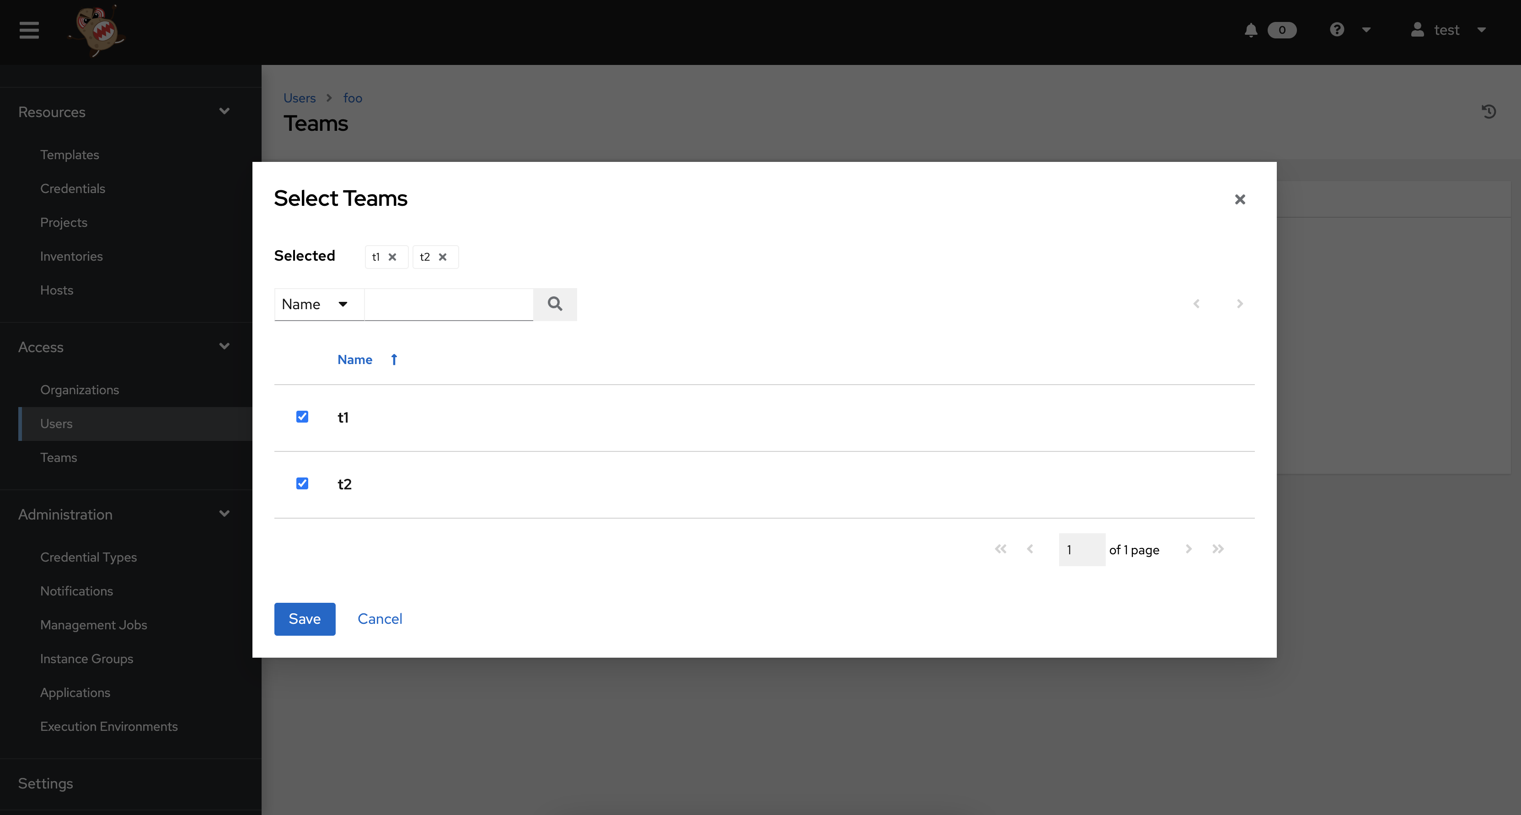This screenshot has height=815, width=1521.
Task: Sort by Name ascending arrow
Action: pos(394,359)
